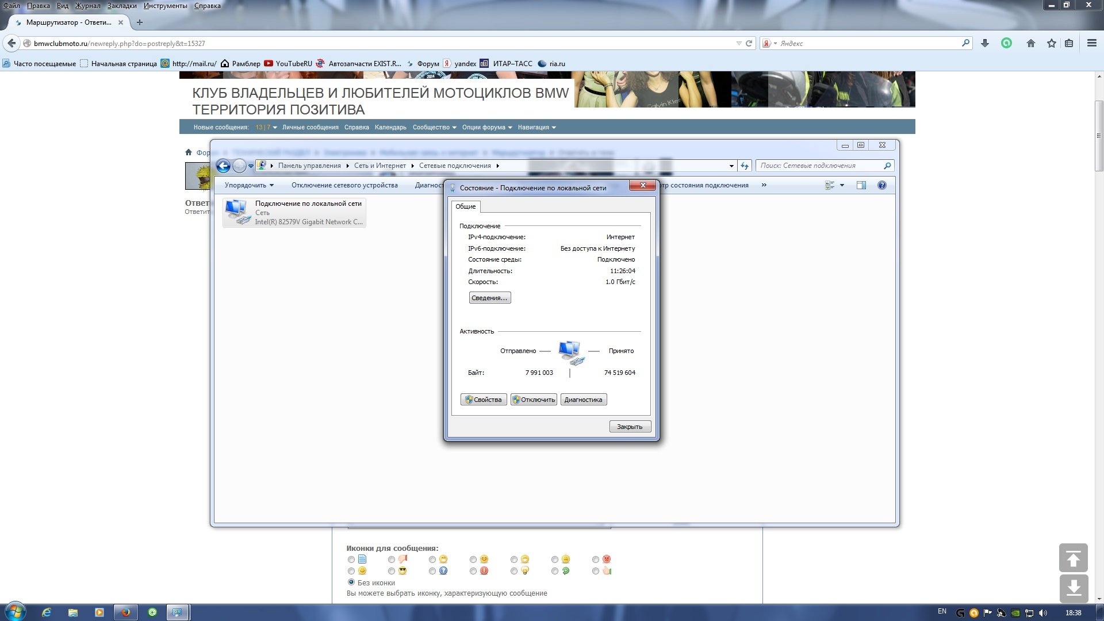Screen dimensions: 1104x621
Task: Click scroll-to-top arrow on page
Action: [x=1073, y=557]
